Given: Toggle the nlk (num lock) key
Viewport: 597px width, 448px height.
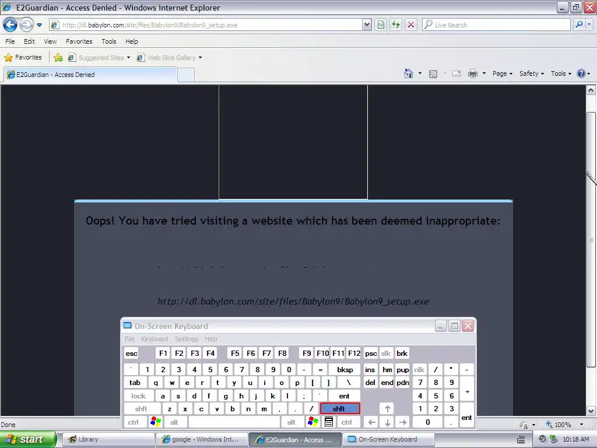Looking at the screenshot, I should [419, 369].
